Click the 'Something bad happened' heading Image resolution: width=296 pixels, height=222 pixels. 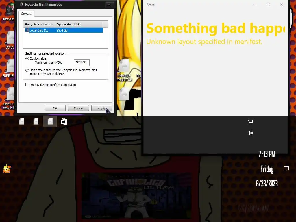click(215, 29)
